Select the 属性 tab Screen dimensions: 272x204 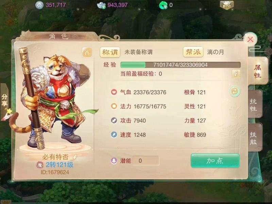coord(257,71)
